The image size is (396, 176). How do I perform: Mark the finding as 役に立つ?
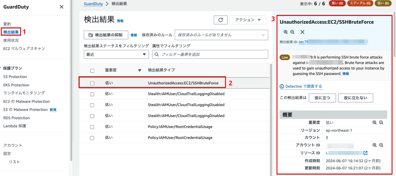click(322, 98)
